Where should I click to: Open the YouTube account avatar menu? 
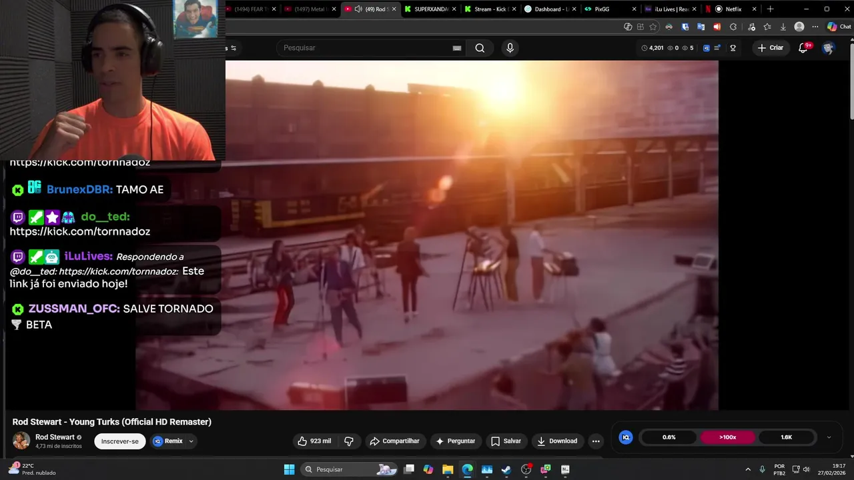click(x=828, y=48)
